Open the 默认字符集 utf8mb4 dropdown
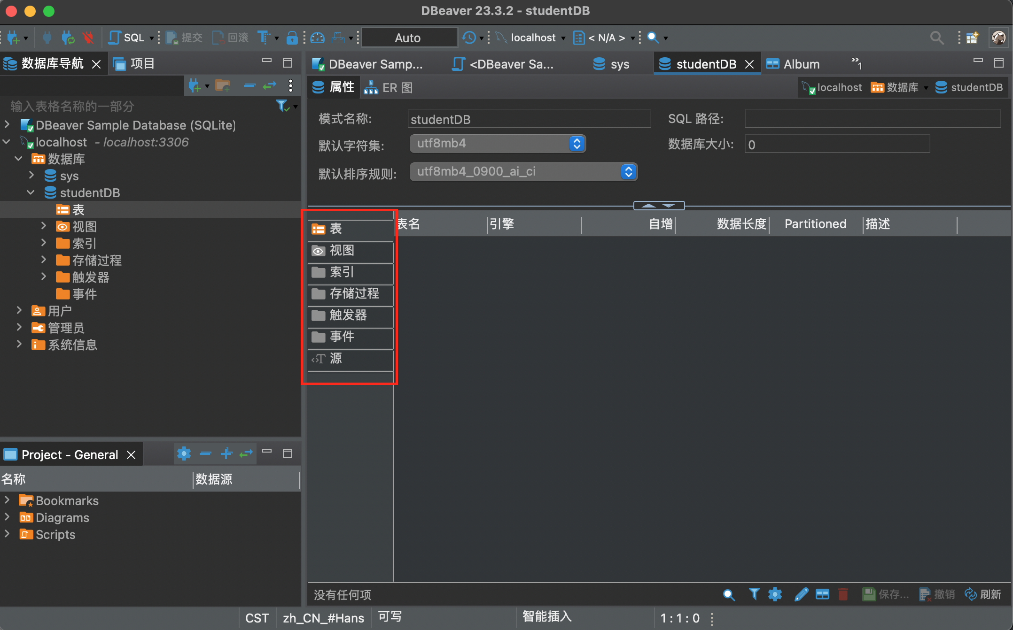Viewport: 1013px width, 630px height. tap(498, 144)
